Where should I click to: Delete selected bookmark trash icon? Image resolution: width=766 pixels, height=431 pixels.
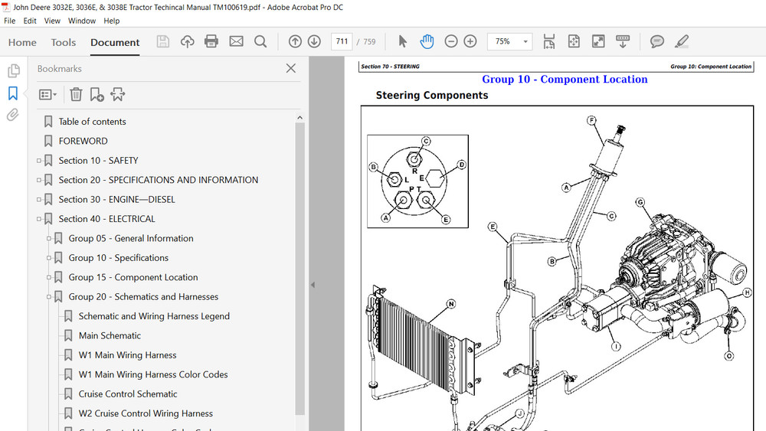76,94
